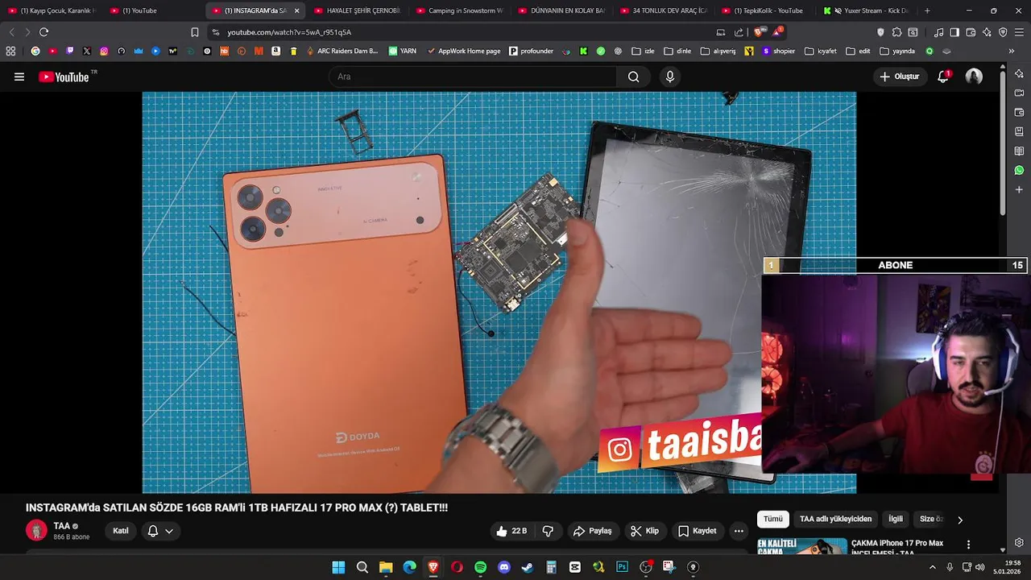
Task: Go back with the browser back arrow
Action: (x=11, y=32)
